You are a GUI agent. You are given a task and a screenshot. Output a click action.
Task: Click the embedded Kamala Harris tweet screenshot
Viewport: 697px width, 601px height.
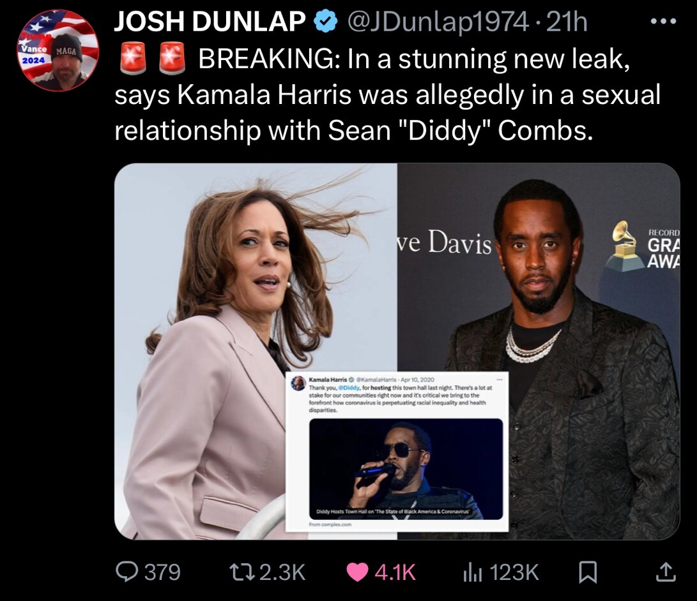tap(397, 452)
